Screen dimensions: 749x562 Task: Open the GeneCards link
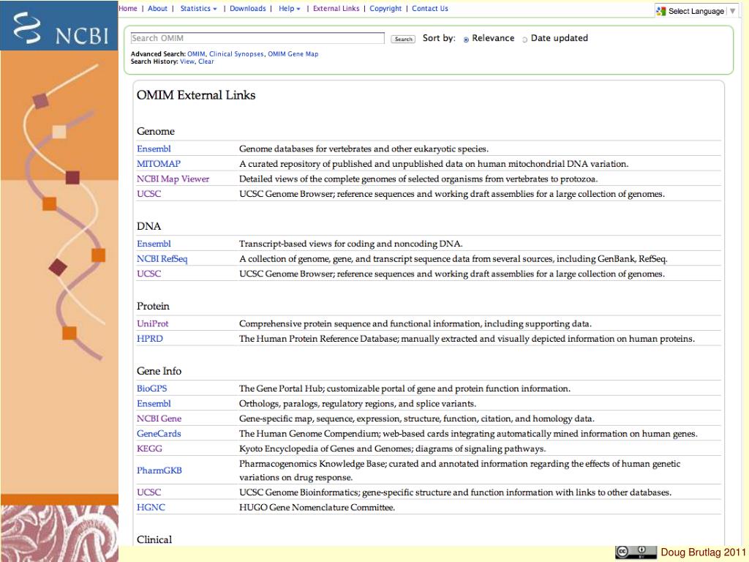tap(159, 434)
